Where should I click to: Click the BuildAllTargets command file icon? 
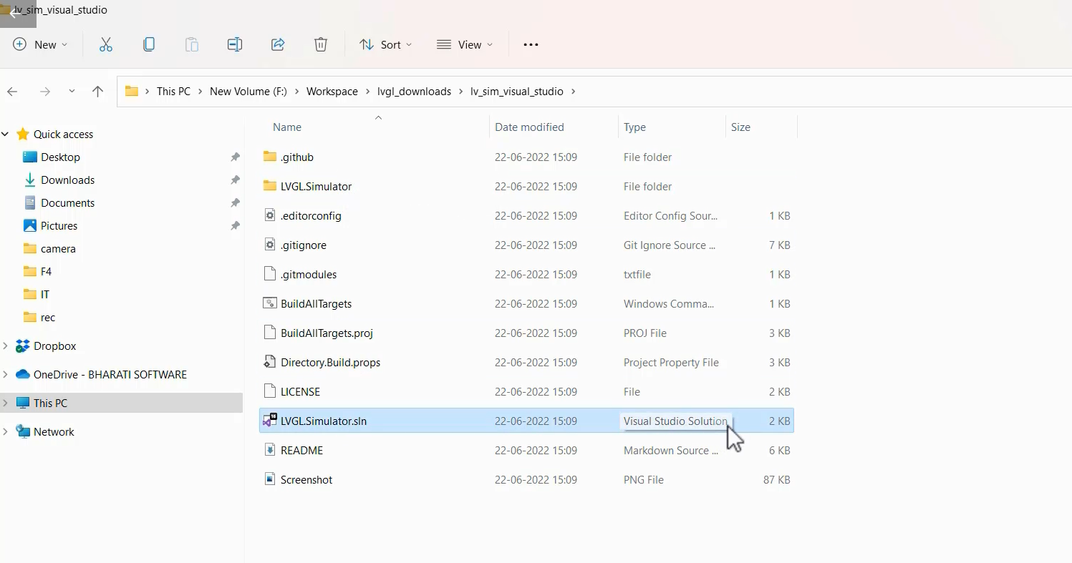[270, 303]
